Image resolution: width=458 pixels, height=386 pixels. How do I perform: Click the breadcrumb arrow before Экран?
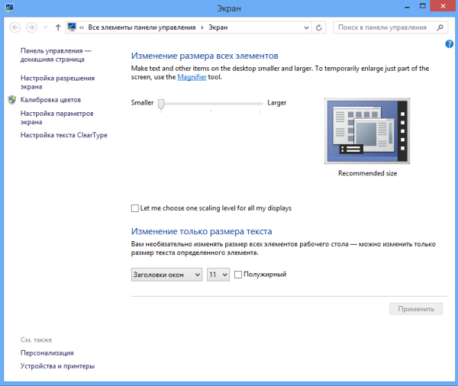coord(202,27)
